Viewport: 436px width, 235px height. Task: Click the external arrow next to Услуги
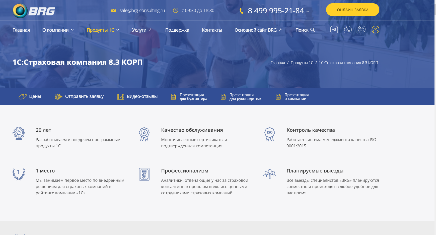[150, 30]
